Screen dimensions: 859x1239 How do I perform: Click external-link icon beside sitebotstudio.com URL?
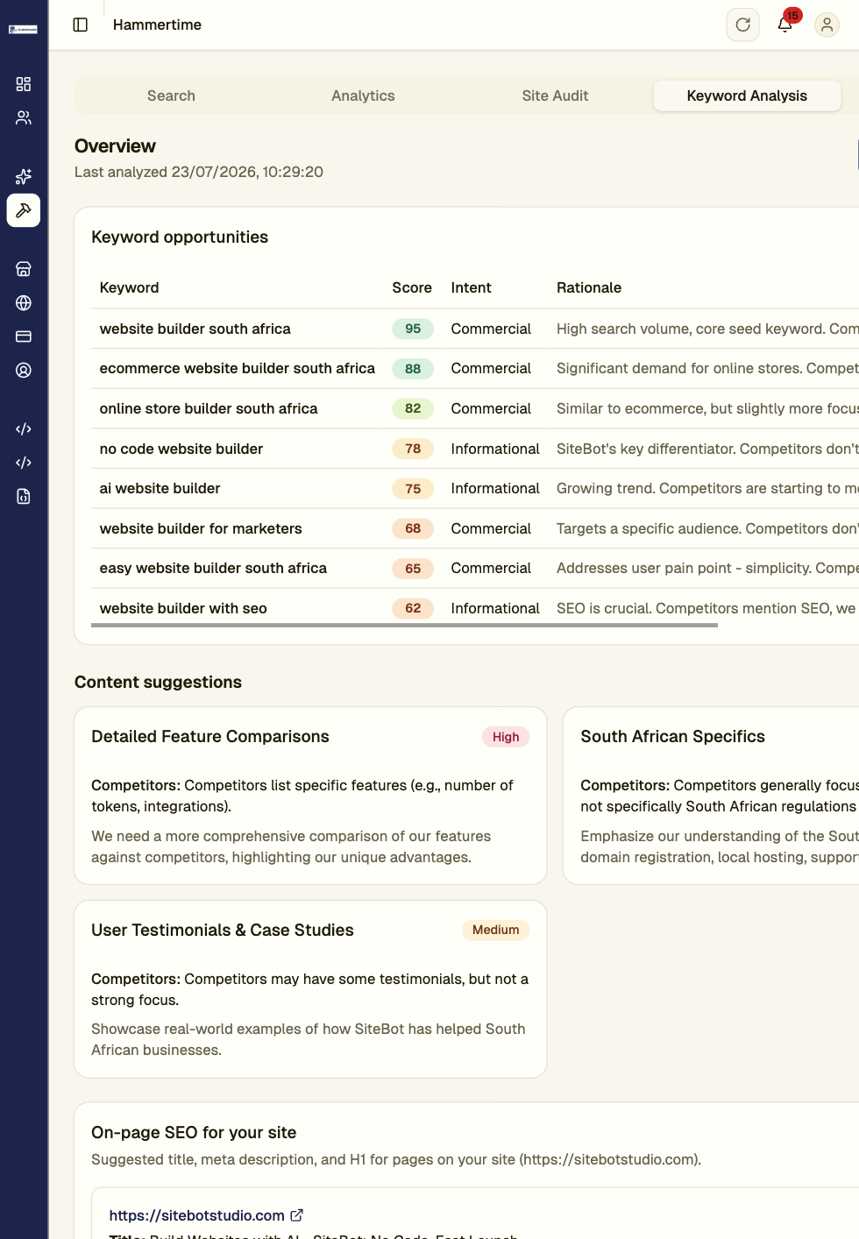(297, 1215)
